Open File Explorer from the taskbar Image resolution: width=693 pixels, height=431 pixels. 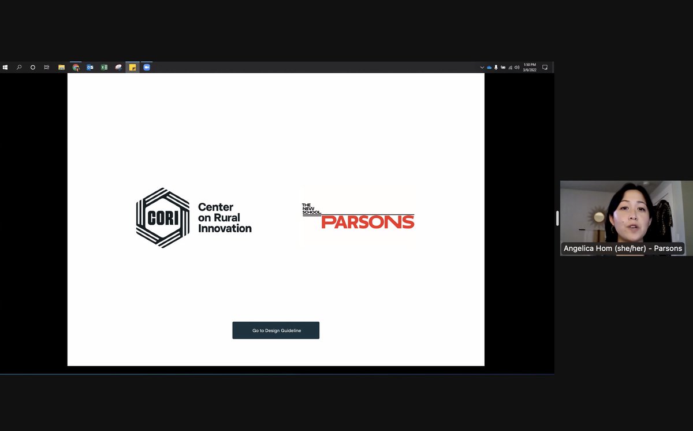pyautogui.click(x=61, y=68)
